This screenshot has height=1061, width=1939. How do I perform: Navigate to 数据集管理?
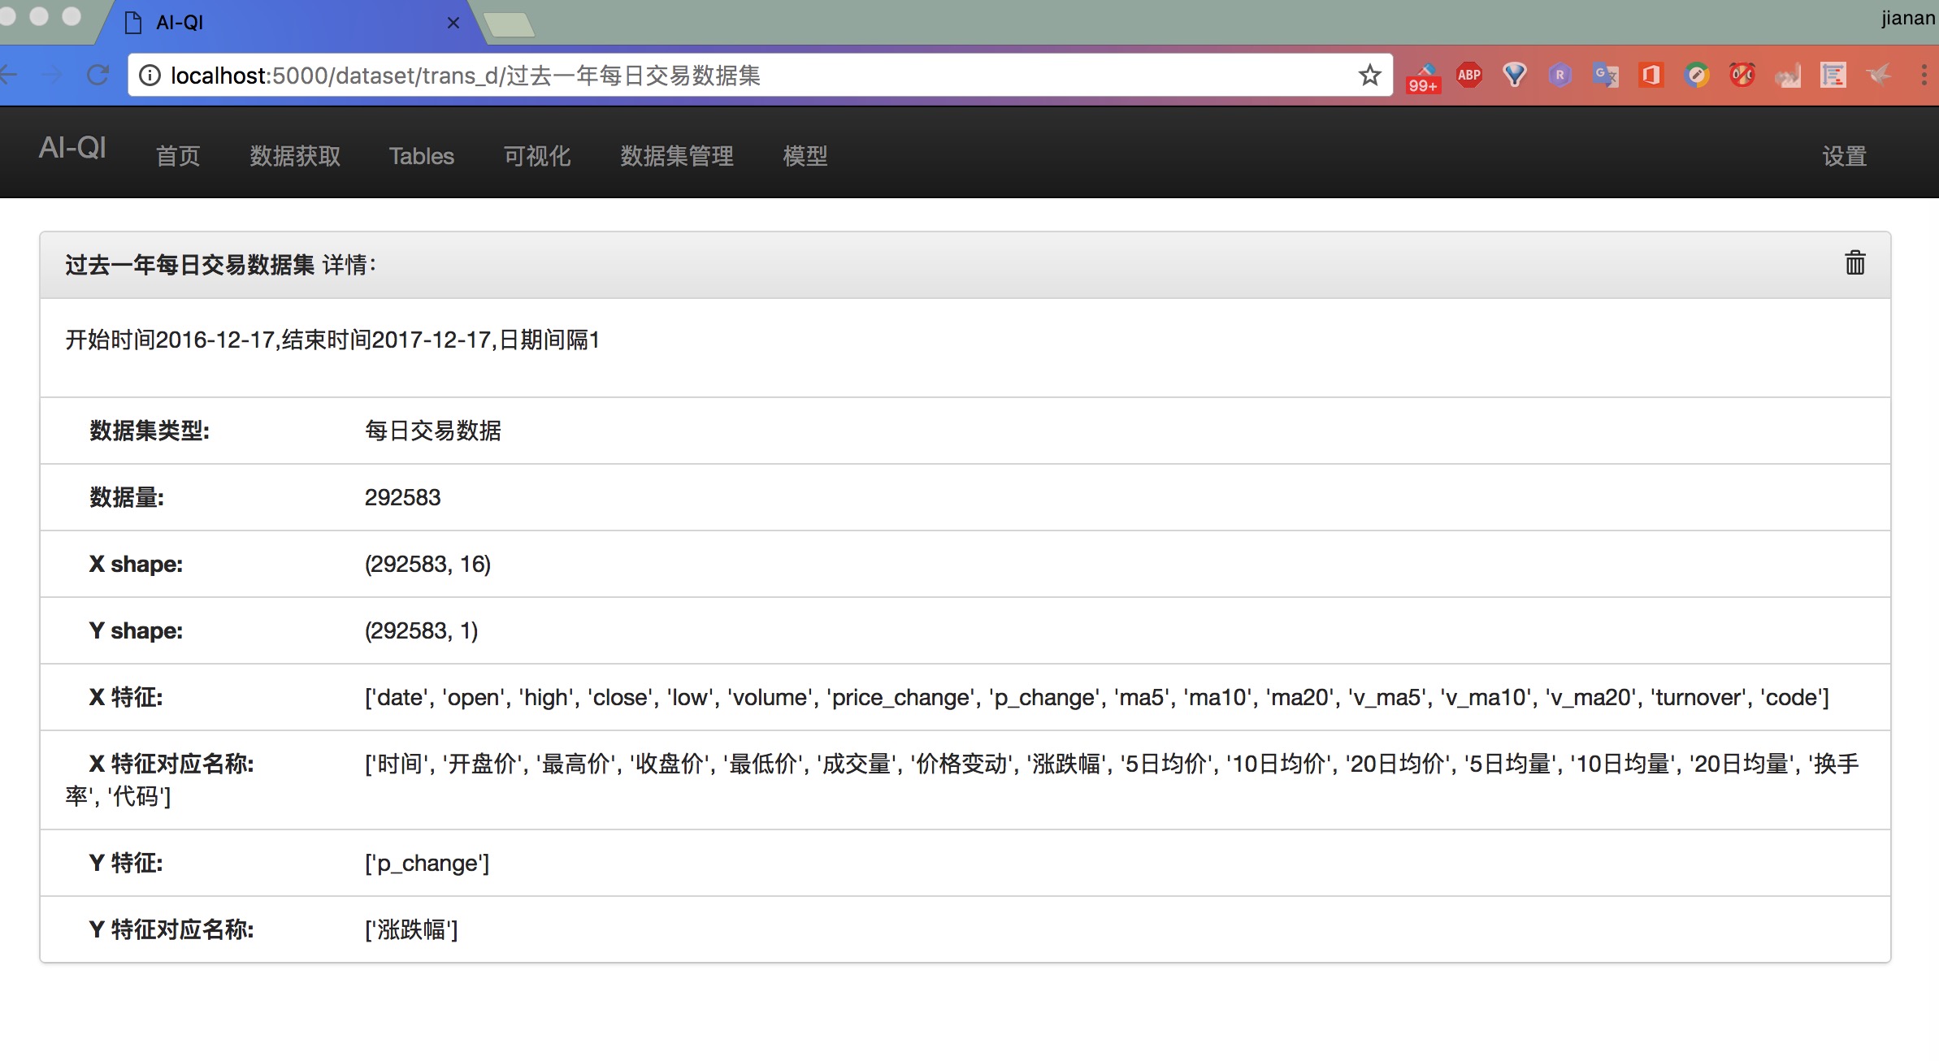point(677,156)
